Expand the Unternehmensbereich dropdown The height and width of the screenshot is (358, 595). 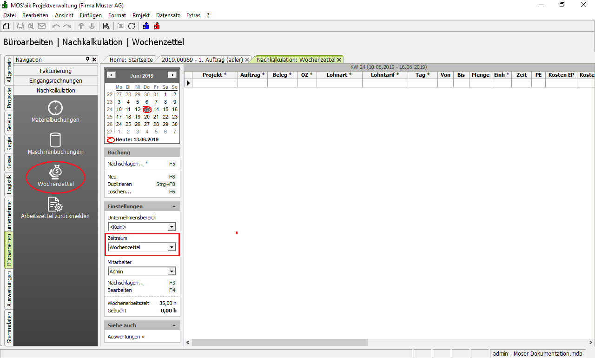coord(172,227)
